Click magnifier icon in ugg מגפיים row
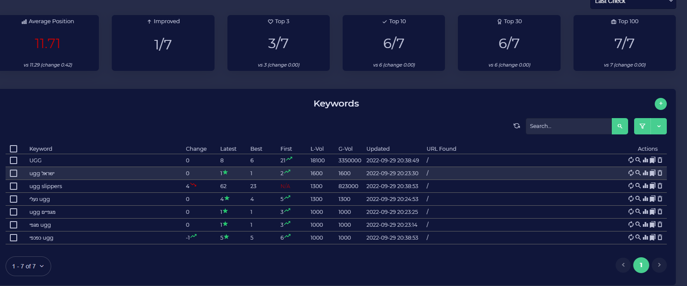Screen dimensions: 687x286 point(638,212)
